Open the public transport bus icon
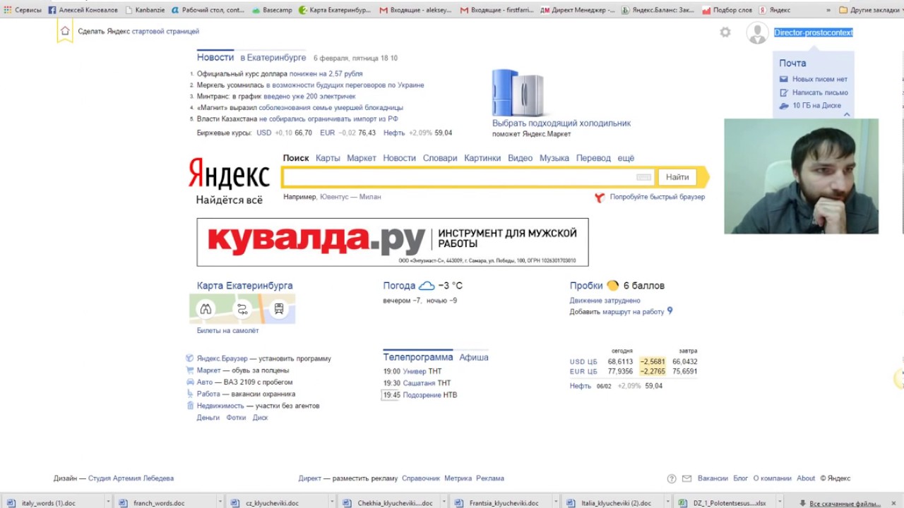Viewport: 904px width, 508px height. pyautogui.click(x=279, y=309)
